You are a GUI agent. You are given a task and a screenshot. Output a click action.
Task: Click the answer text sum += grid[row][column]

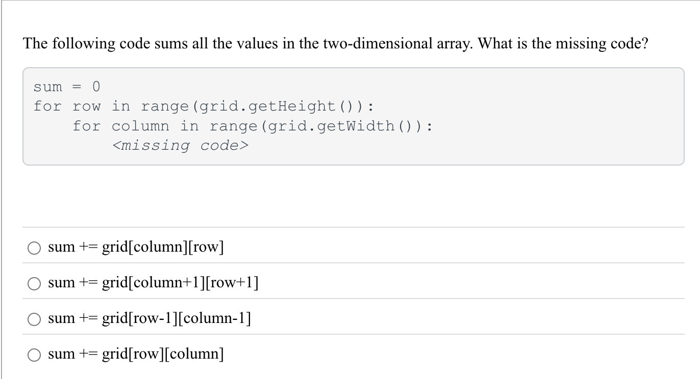136,354
